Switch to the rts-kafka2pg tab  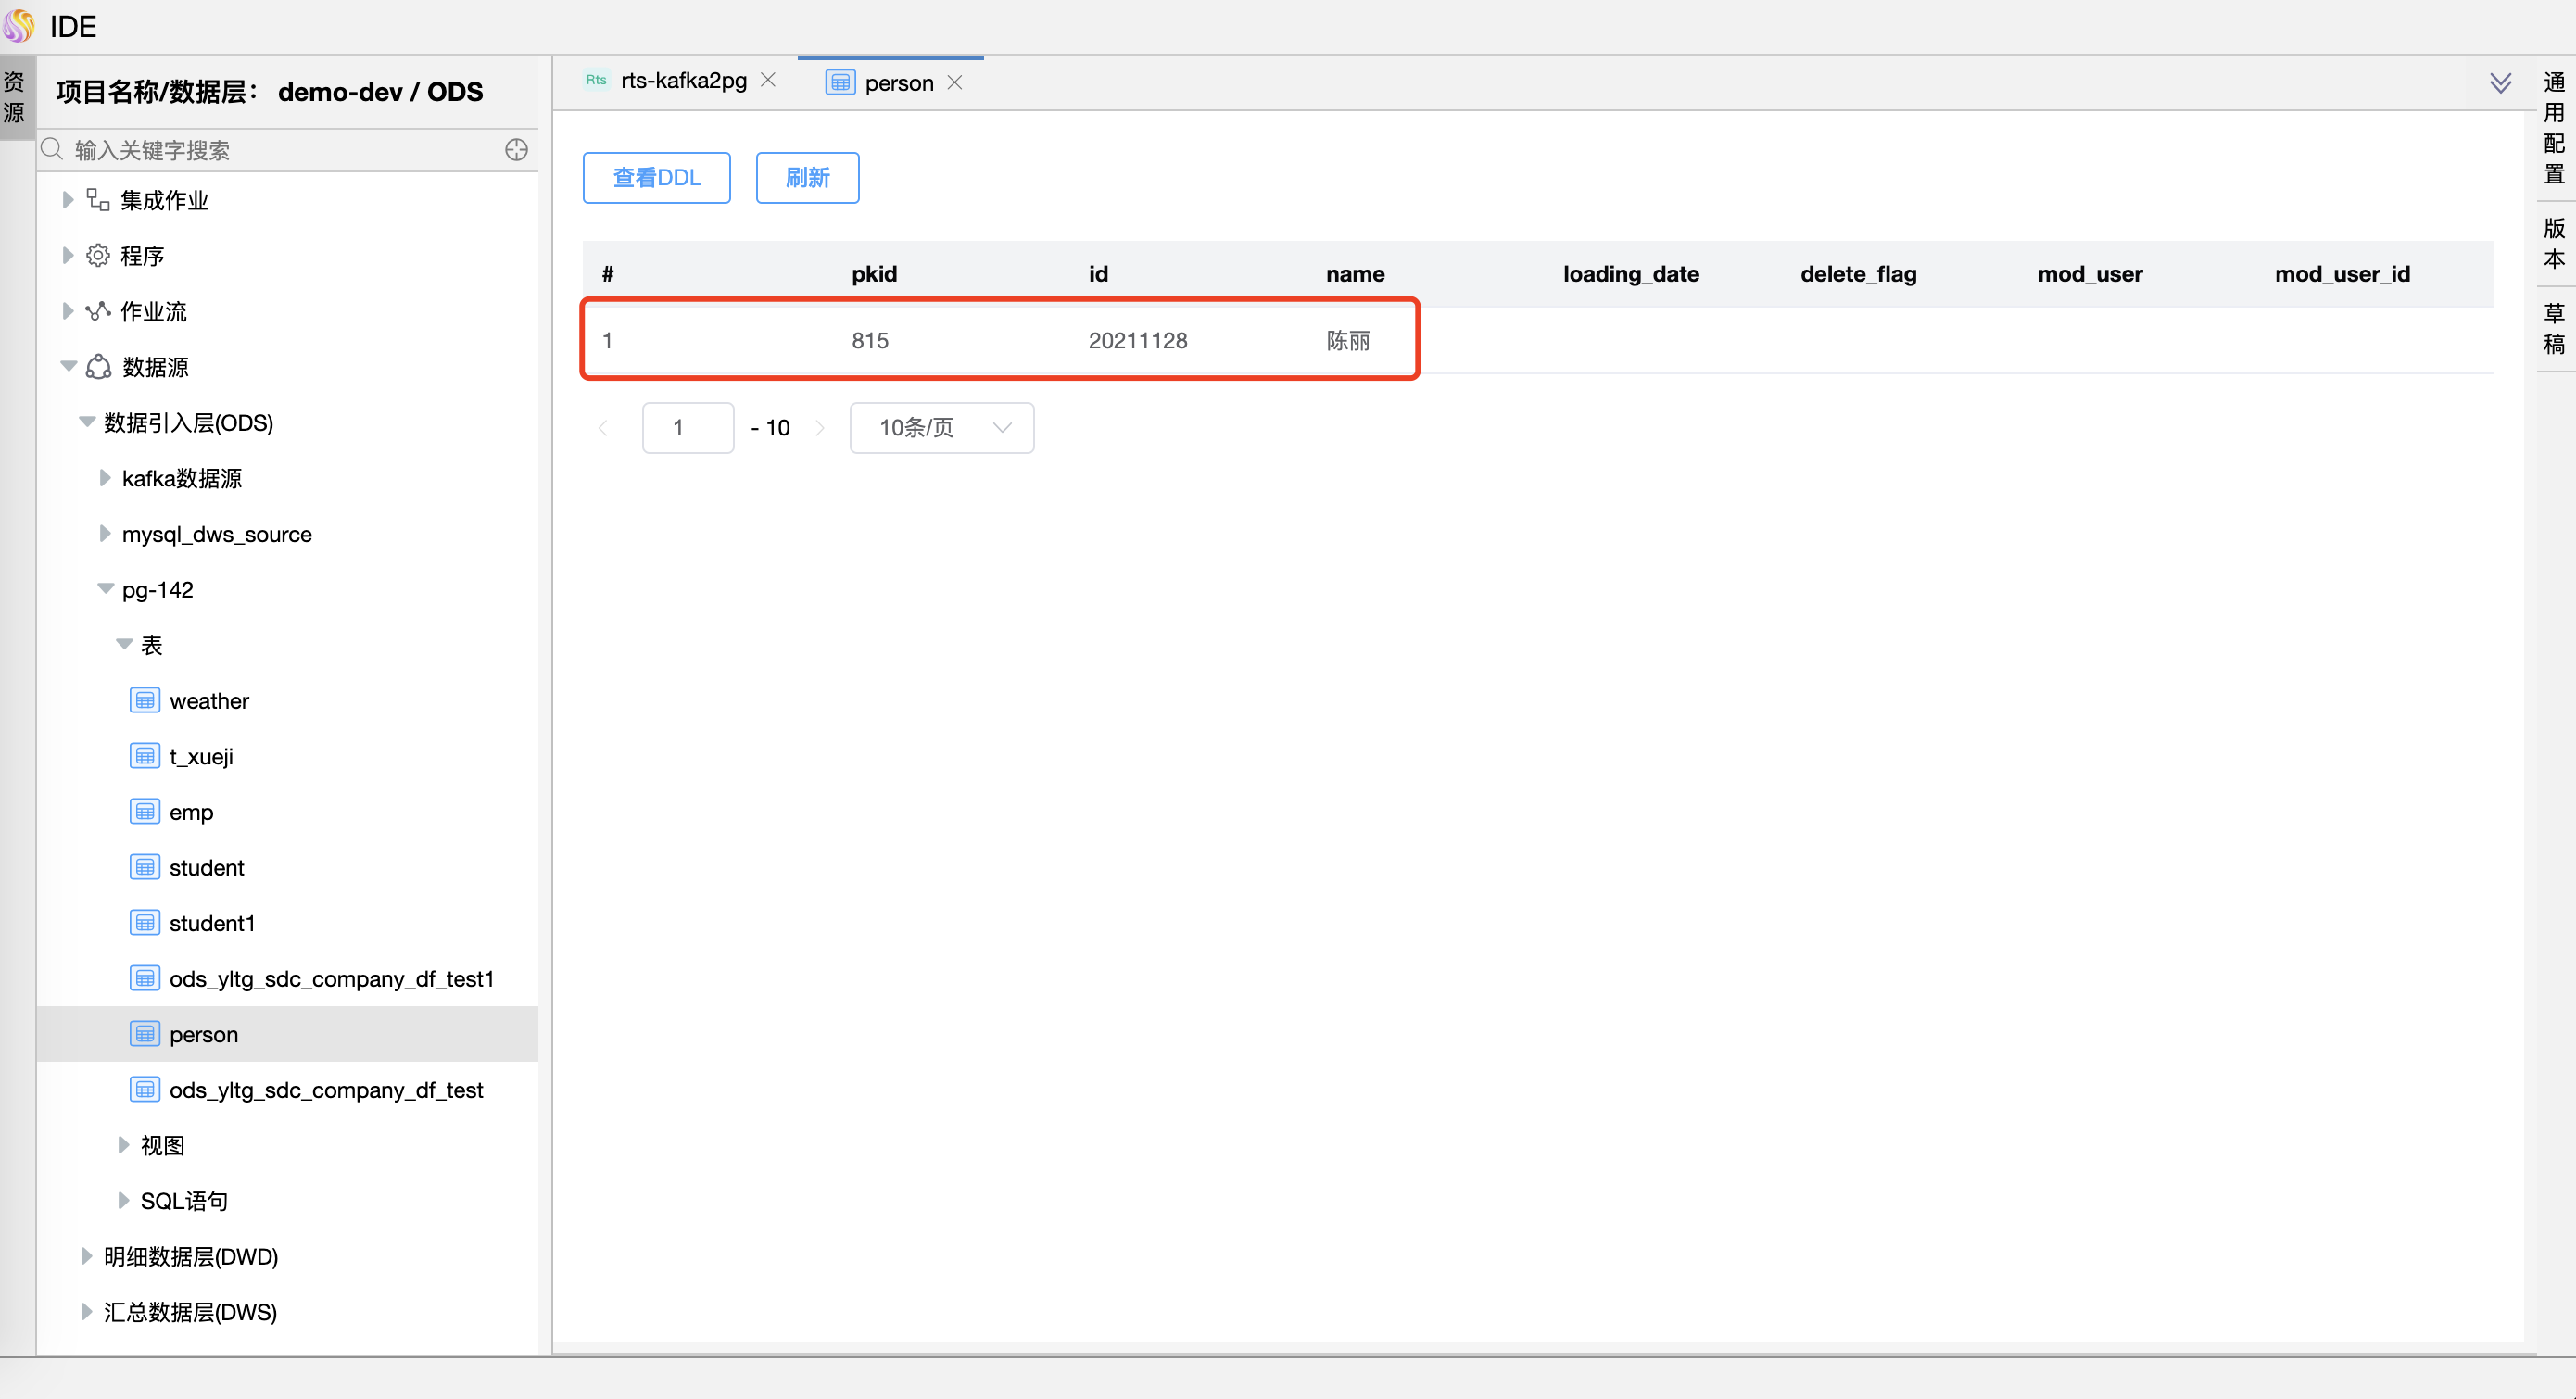tap(683, 81)
